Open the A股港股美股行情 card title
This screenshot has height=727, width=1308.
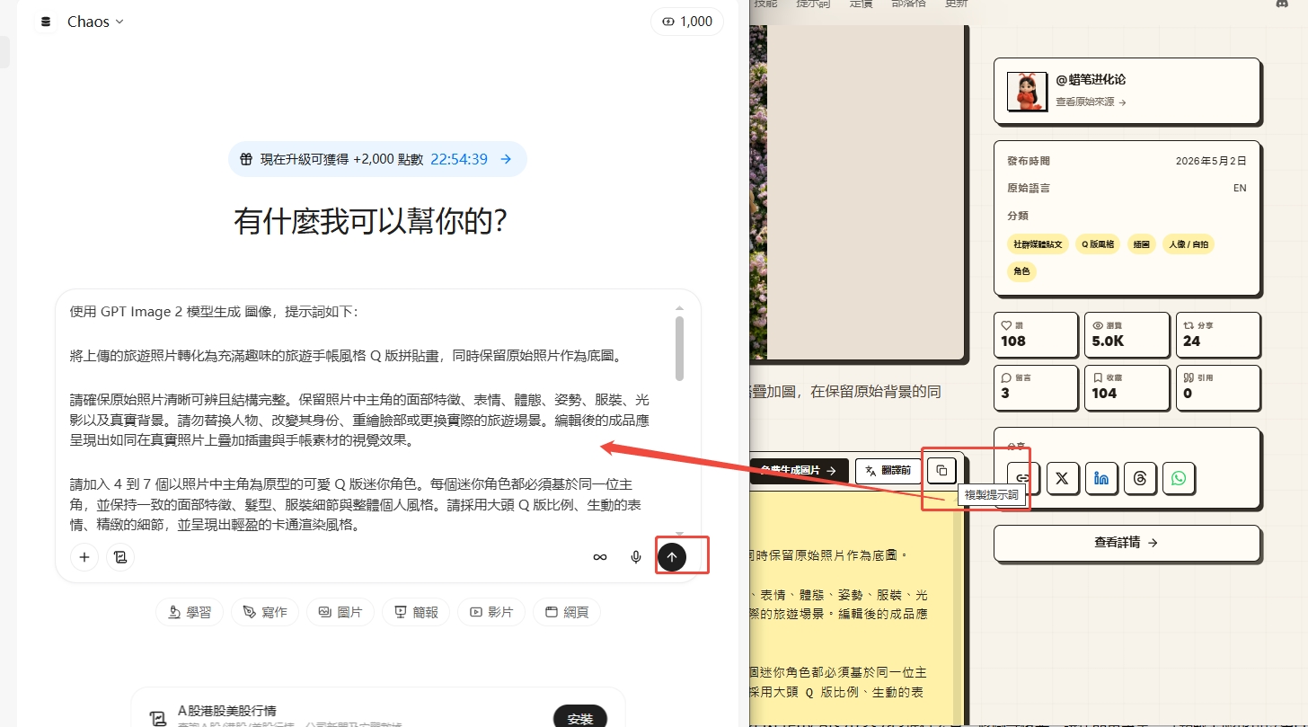226,710
